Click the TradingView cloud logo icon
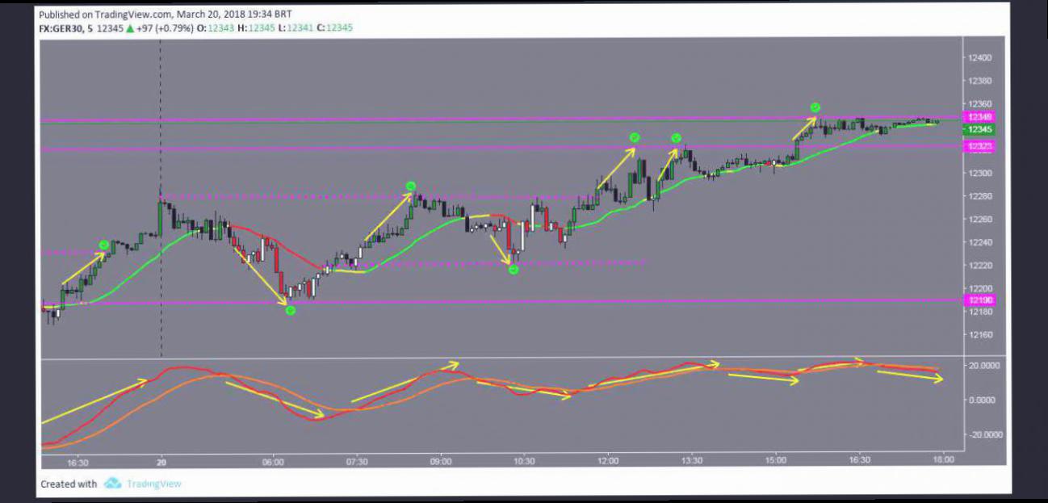Viewport: 1048px width, 503px height. pos(112,484)
